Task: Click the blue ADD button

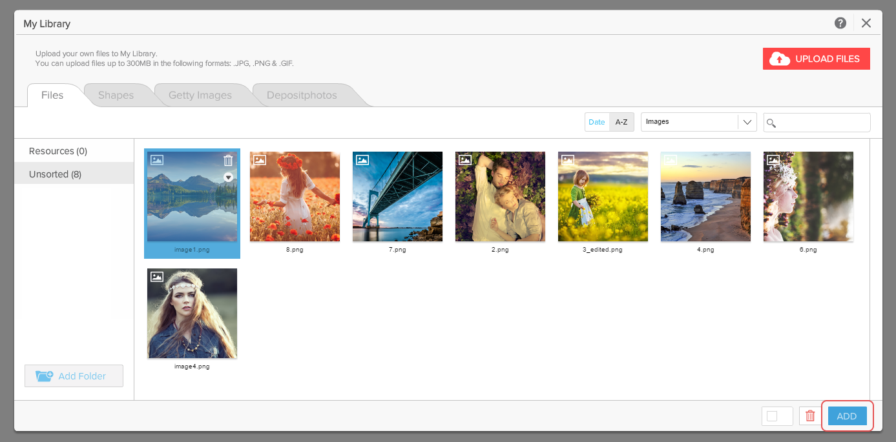Action: click(x=847, y=416)
